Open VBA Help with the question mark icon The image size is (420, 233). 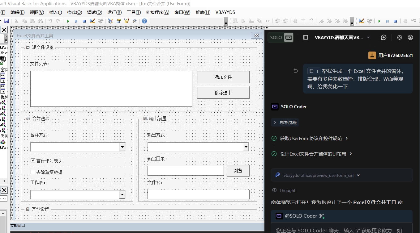[x=144, y=21]
